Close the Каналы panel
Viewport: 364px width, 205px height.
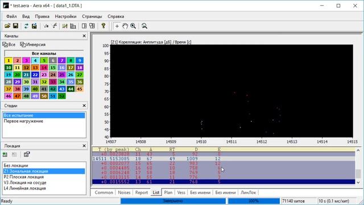click(84, 36)
